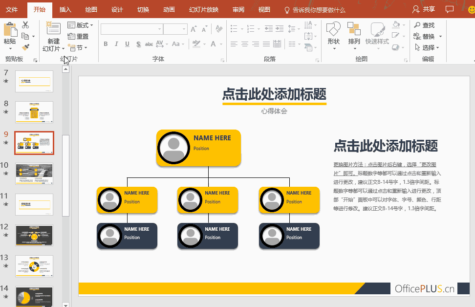
Task: Toggle Strikethrough formatting
Action: point(149,44)
